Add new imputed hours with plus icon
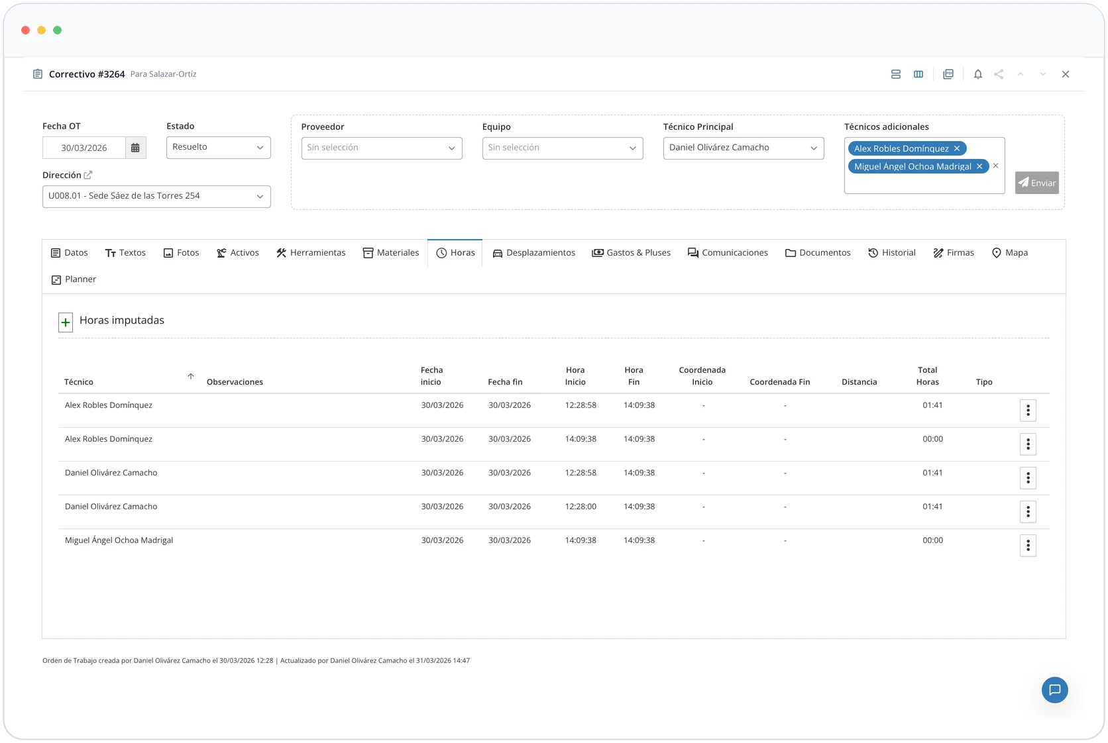Screen dimensions: 1108x743 [x=66, y=322]
